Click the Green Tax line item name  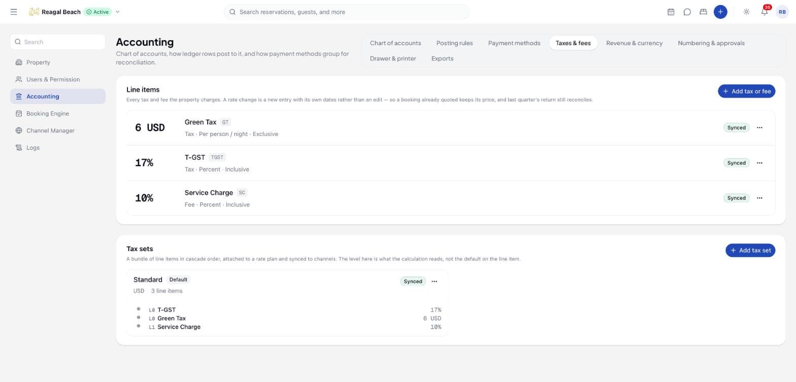tap(201, 122)
